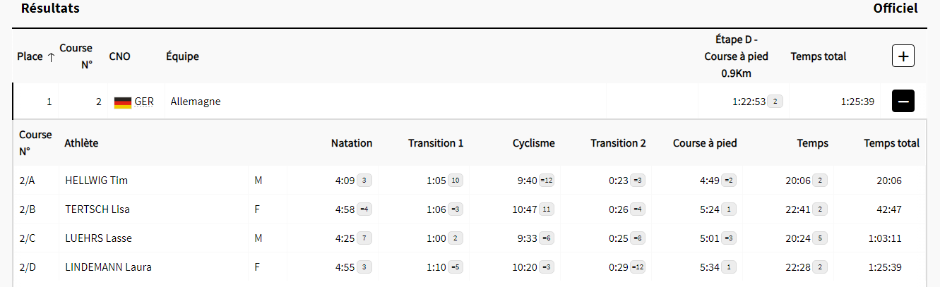The height and width of the screenshot is (287, 940).
Task: Collapse the Allemagne team row
Action: [x=903, y=102]
